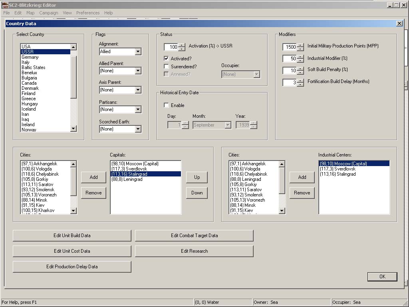Image resolution: width=409 pixels, height=307 pixels.
Task: Close the Country Data dialog
Action: pos(399,24)
